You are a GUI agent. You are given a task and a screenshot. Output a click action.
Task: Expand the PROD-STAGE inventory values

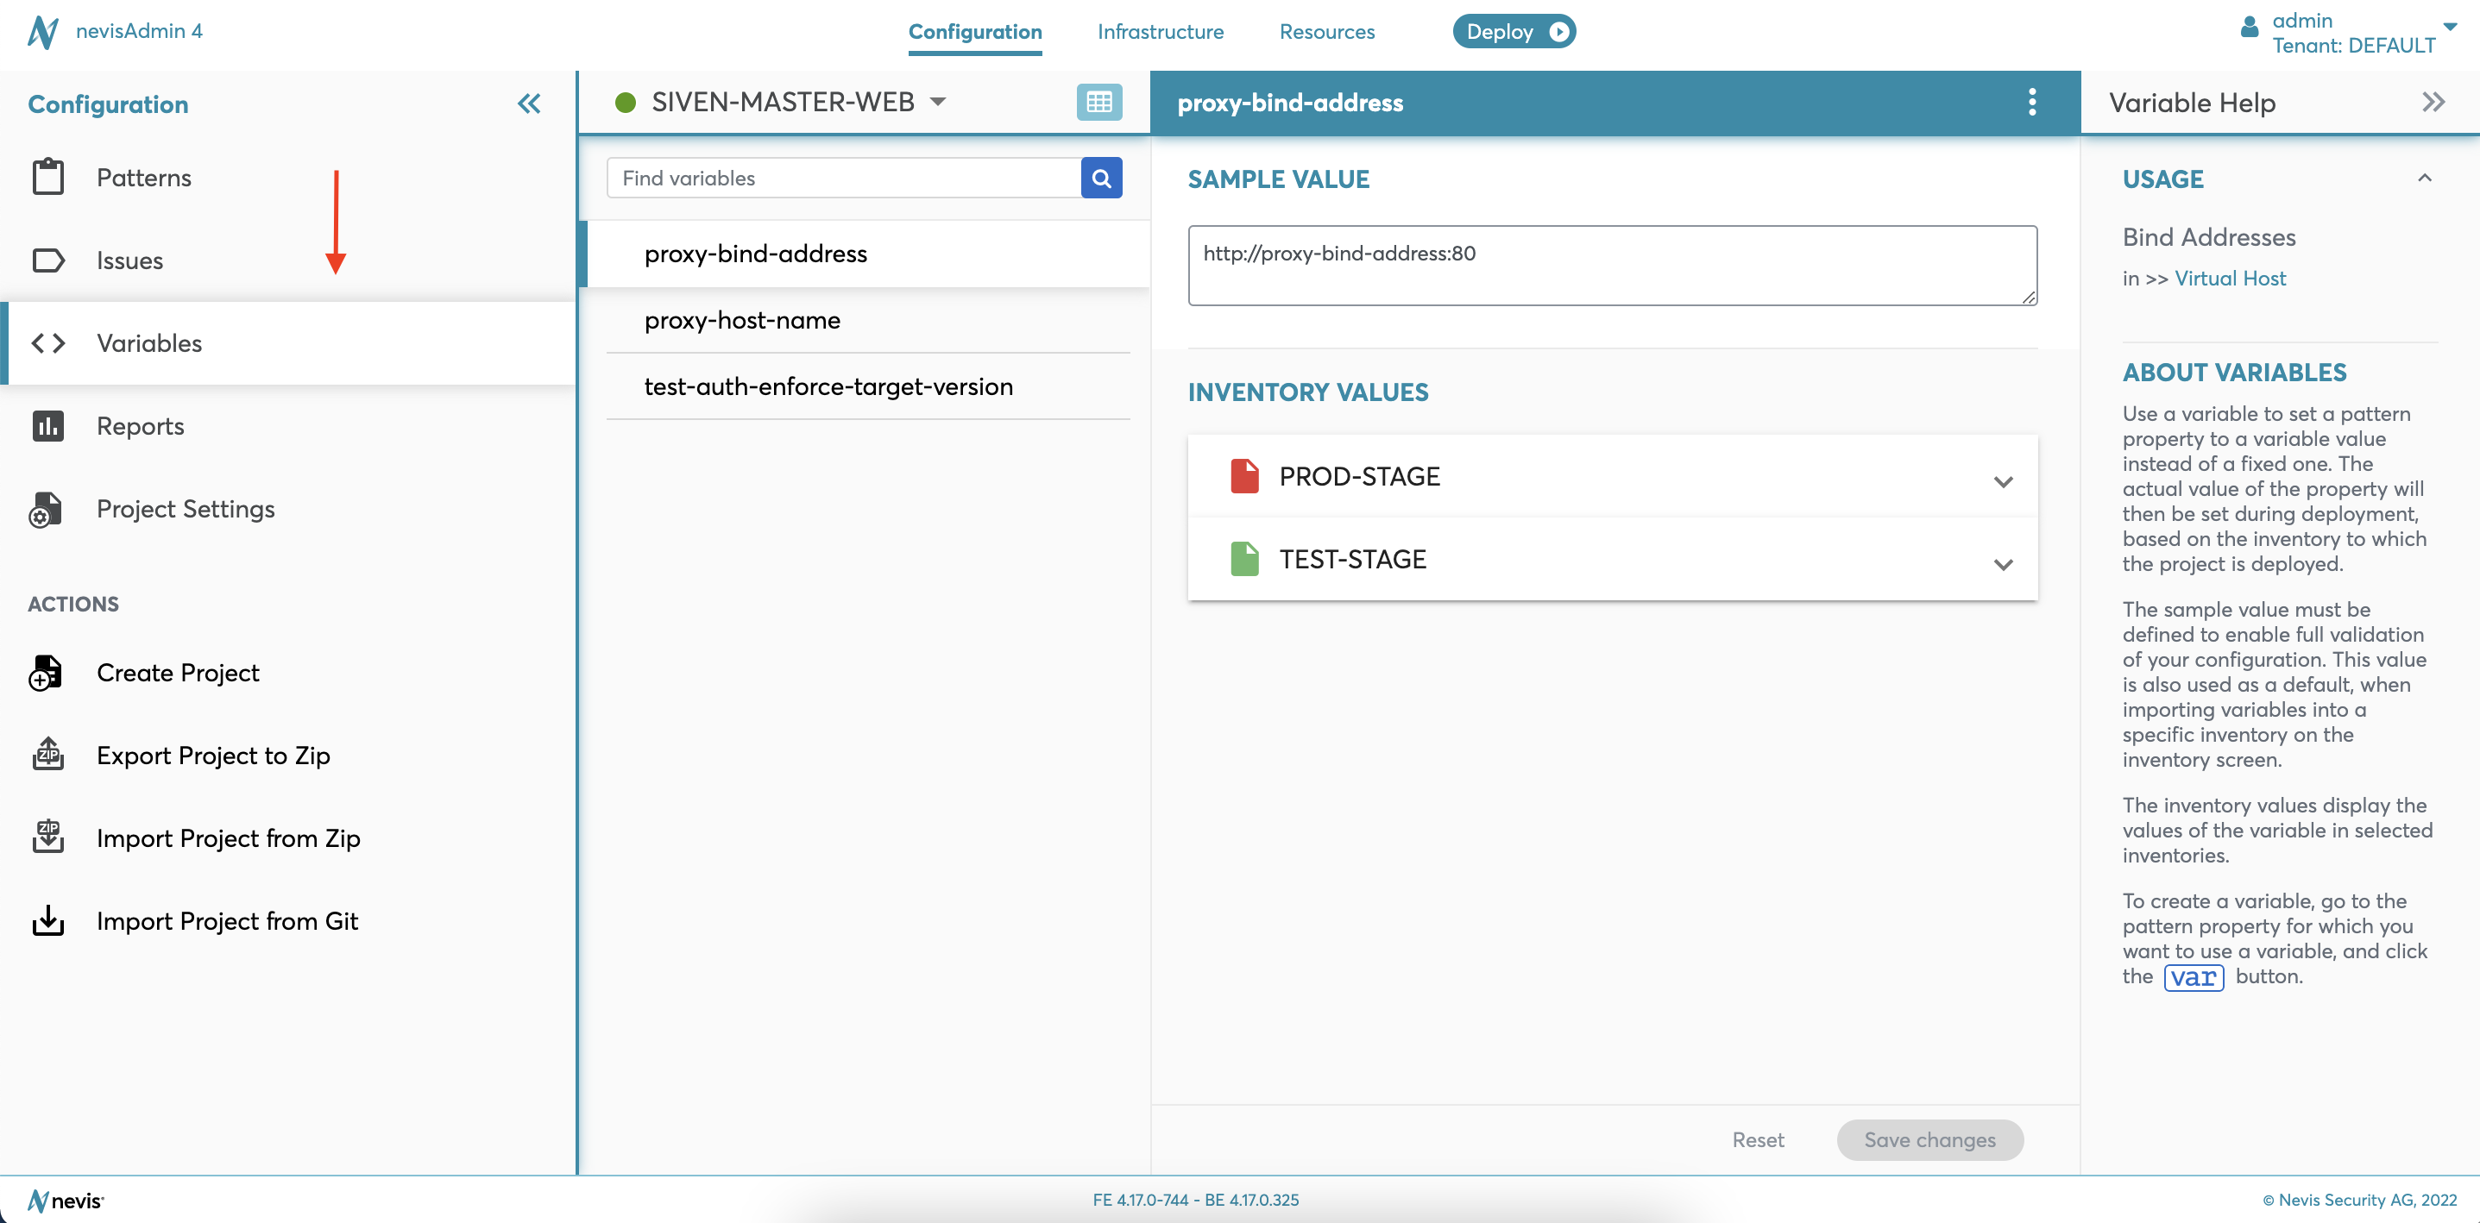tap(2003, 481)
